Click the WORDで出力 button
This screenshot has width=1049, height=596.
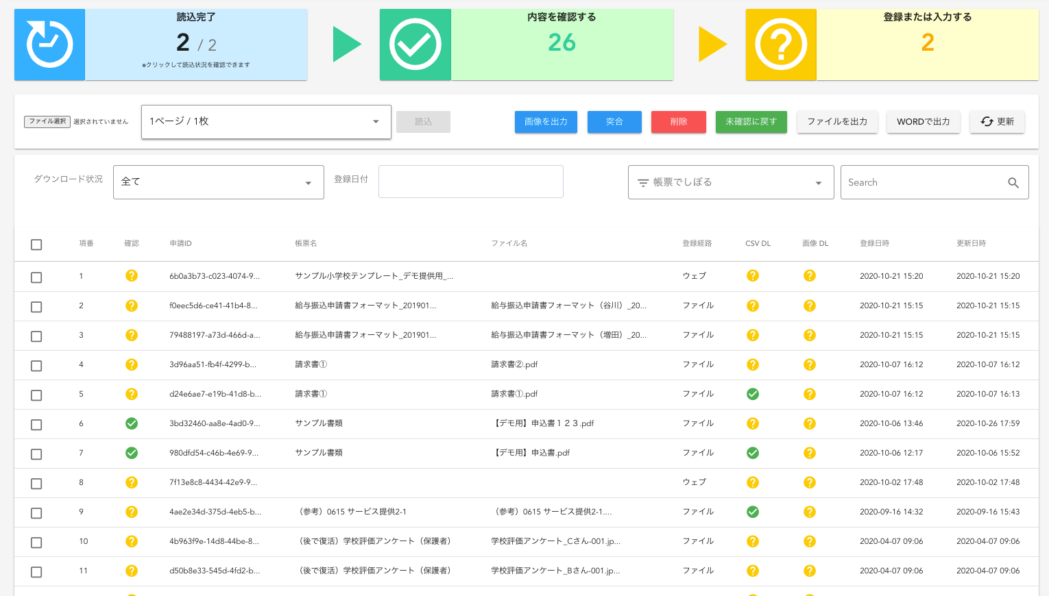pos(923,122)
